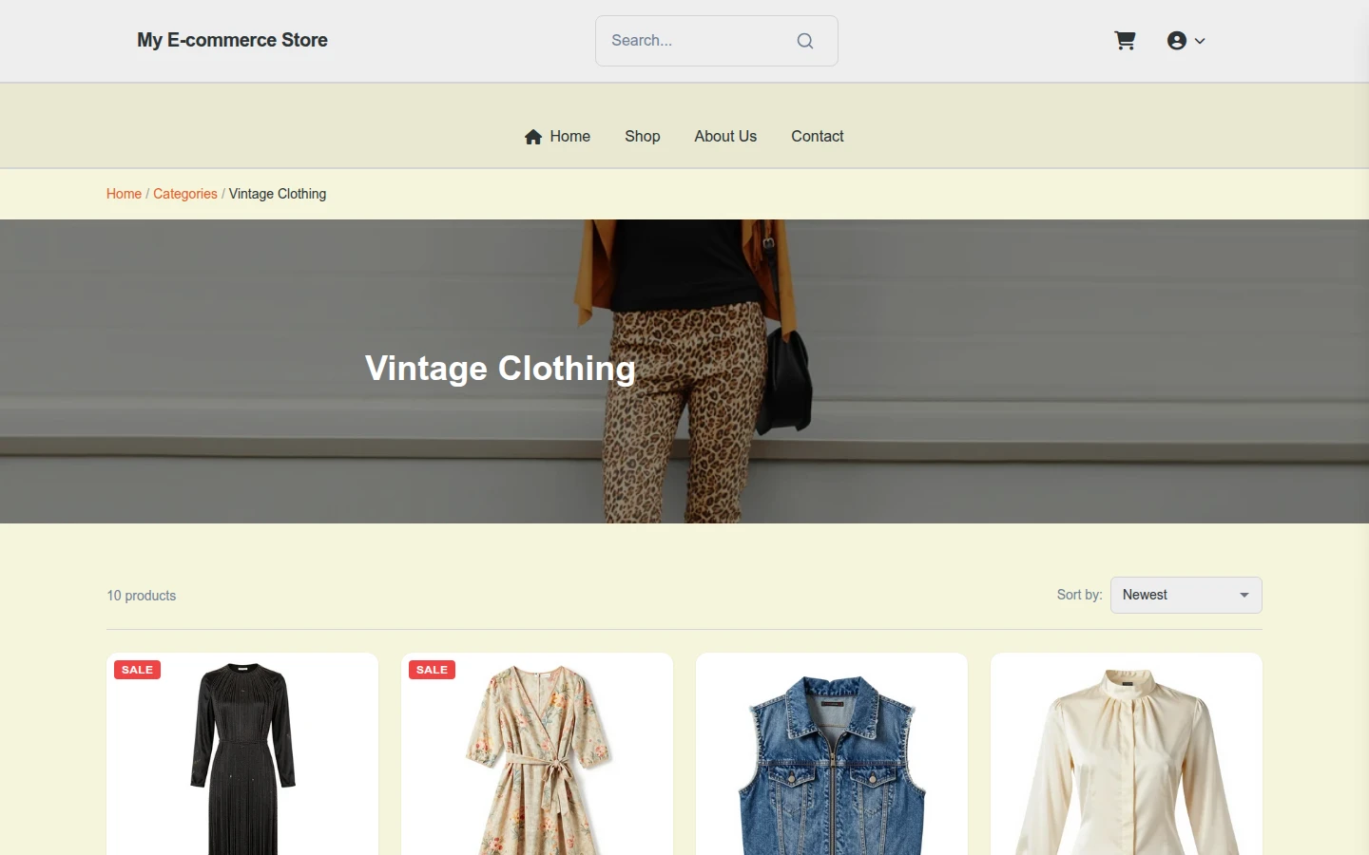Click the SALE badge on the black dress

point(137,670)
